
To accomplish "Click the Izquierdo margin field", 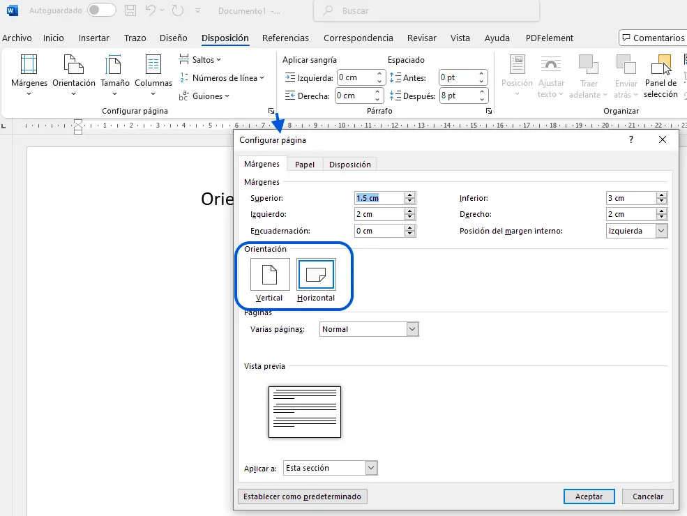I will click(379, 214).
